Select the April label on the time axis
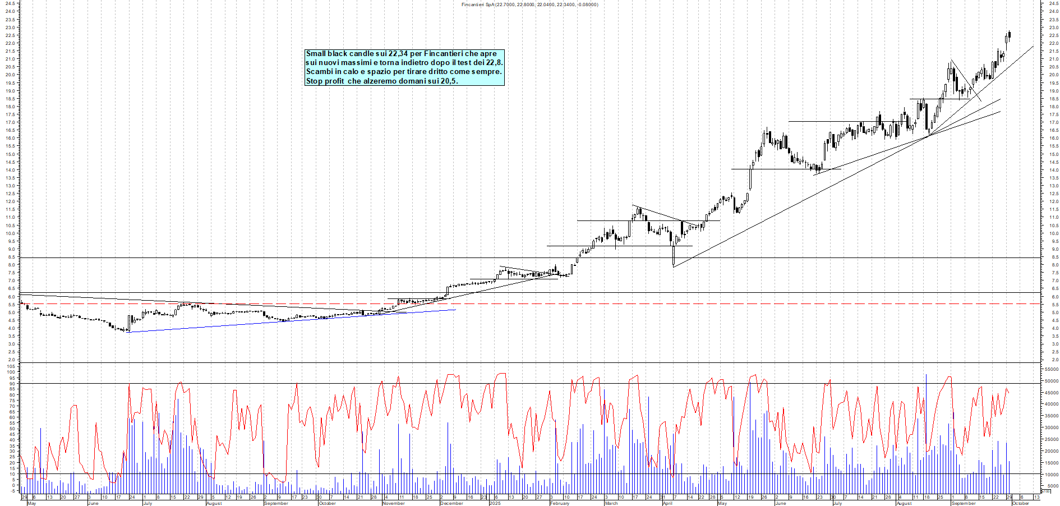The width and height of the screenshot is (1060, 506). point(667,503)
